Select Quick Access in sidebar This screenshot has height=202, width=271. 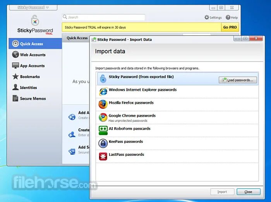tap(35, 44)
